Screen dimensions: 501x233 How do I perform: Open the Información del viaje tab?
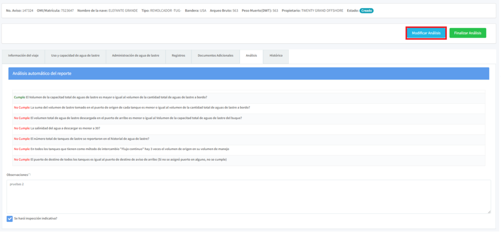(x=23, y=56)
